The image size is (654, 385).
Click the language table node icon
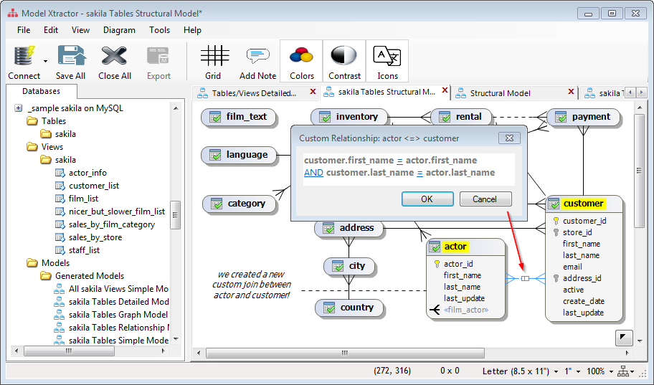click(215, 155)
